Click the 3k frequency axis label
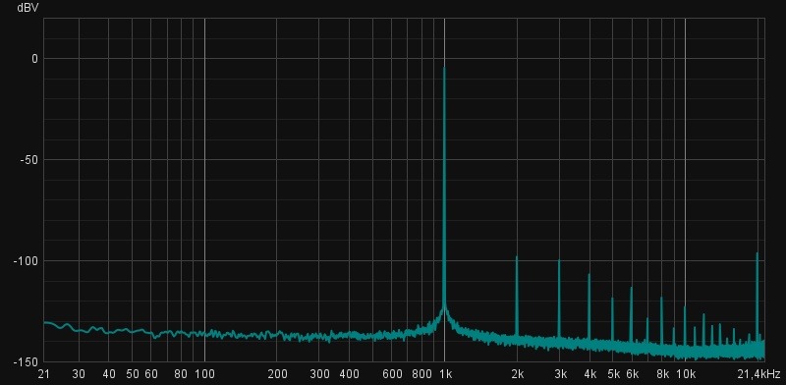 560,374
